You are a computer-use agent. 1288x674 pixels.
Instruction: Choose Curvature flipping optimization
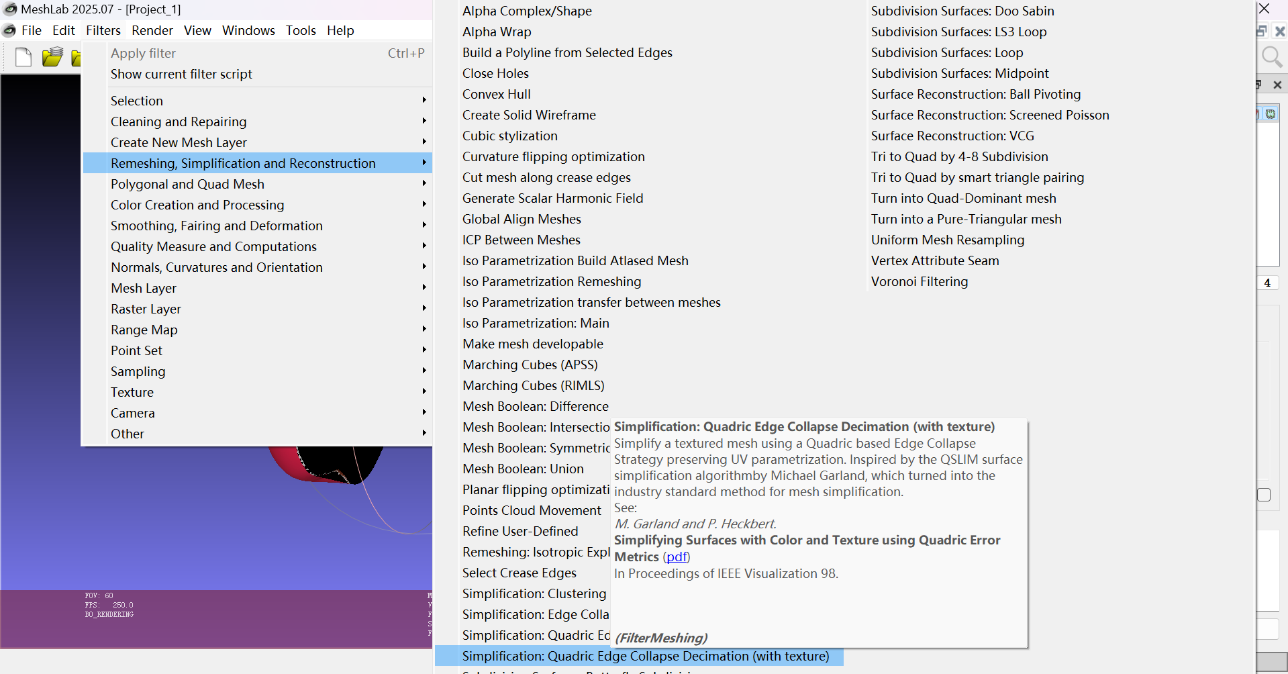tap(553, 156)
